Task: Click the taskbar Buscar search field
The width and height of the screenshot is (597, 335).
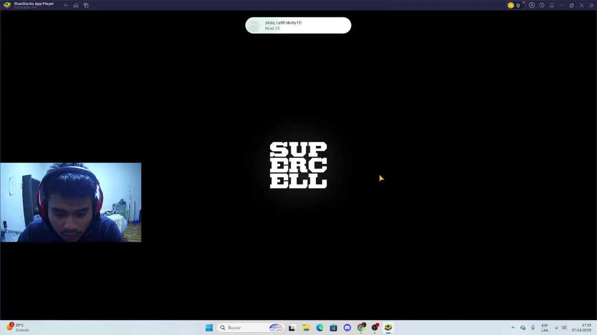Action: [x=251, y=328]
